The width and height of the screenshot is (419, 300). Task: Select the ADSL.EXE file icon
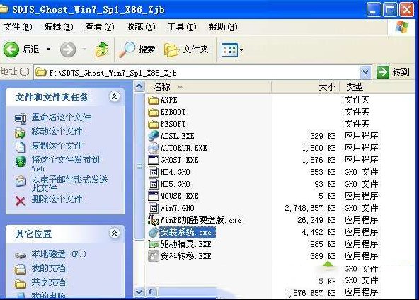pyautogui.click(x=154, y=136)
